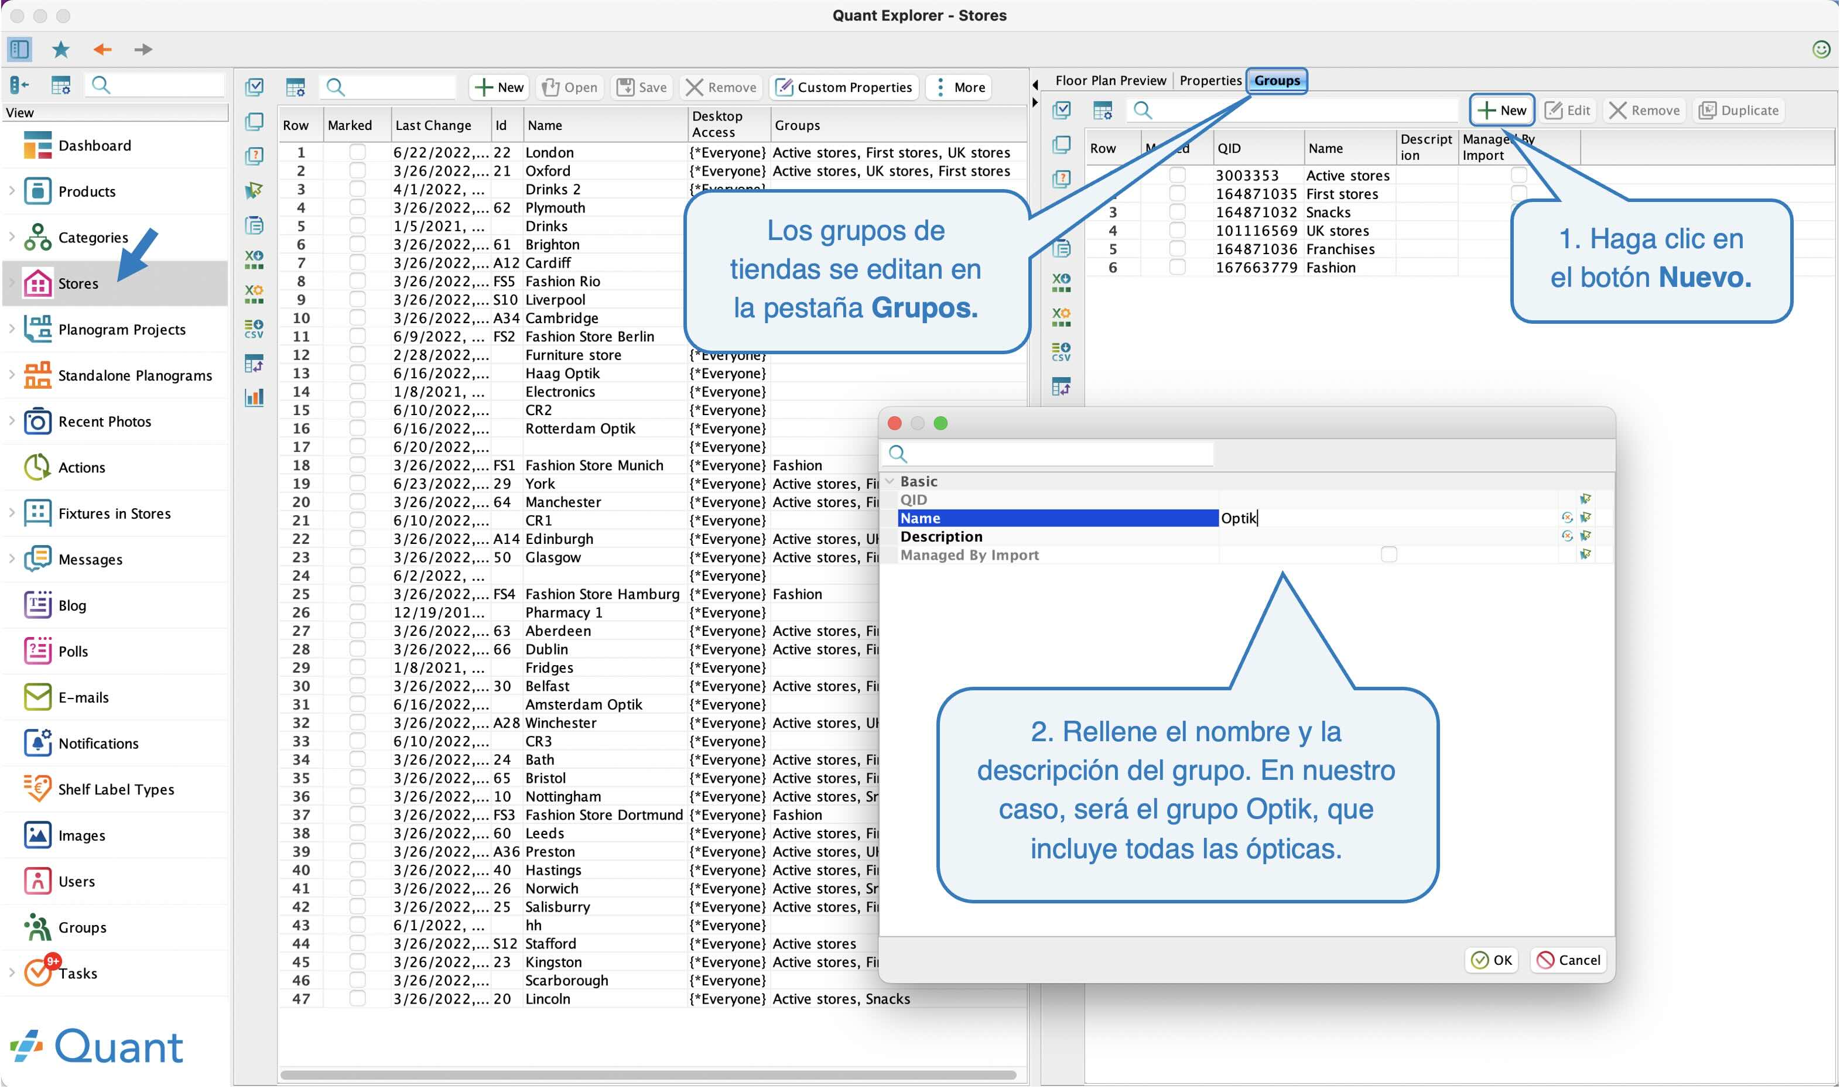
Task: Open the E-mails envelope icon
Action: click(x=37, y=697)
